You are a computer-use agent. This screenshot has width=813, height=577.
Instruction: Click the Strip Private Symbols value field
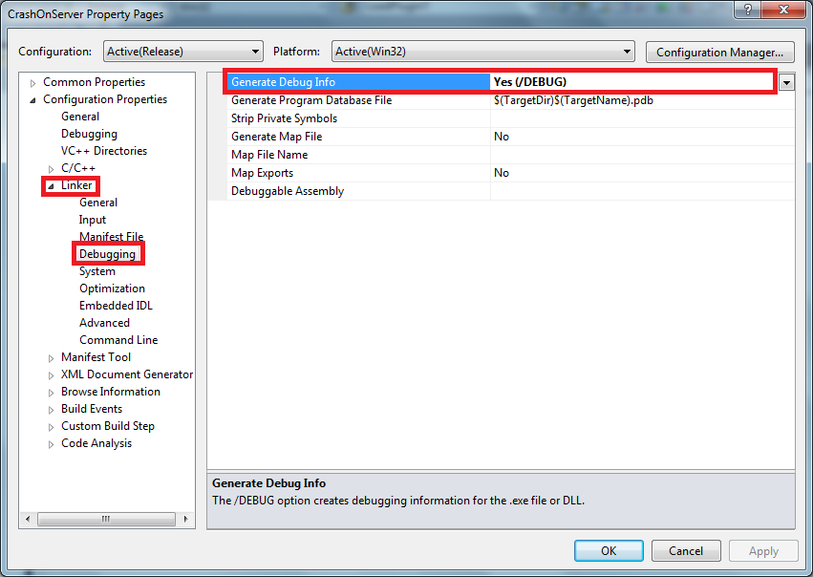tap(640, 118)
